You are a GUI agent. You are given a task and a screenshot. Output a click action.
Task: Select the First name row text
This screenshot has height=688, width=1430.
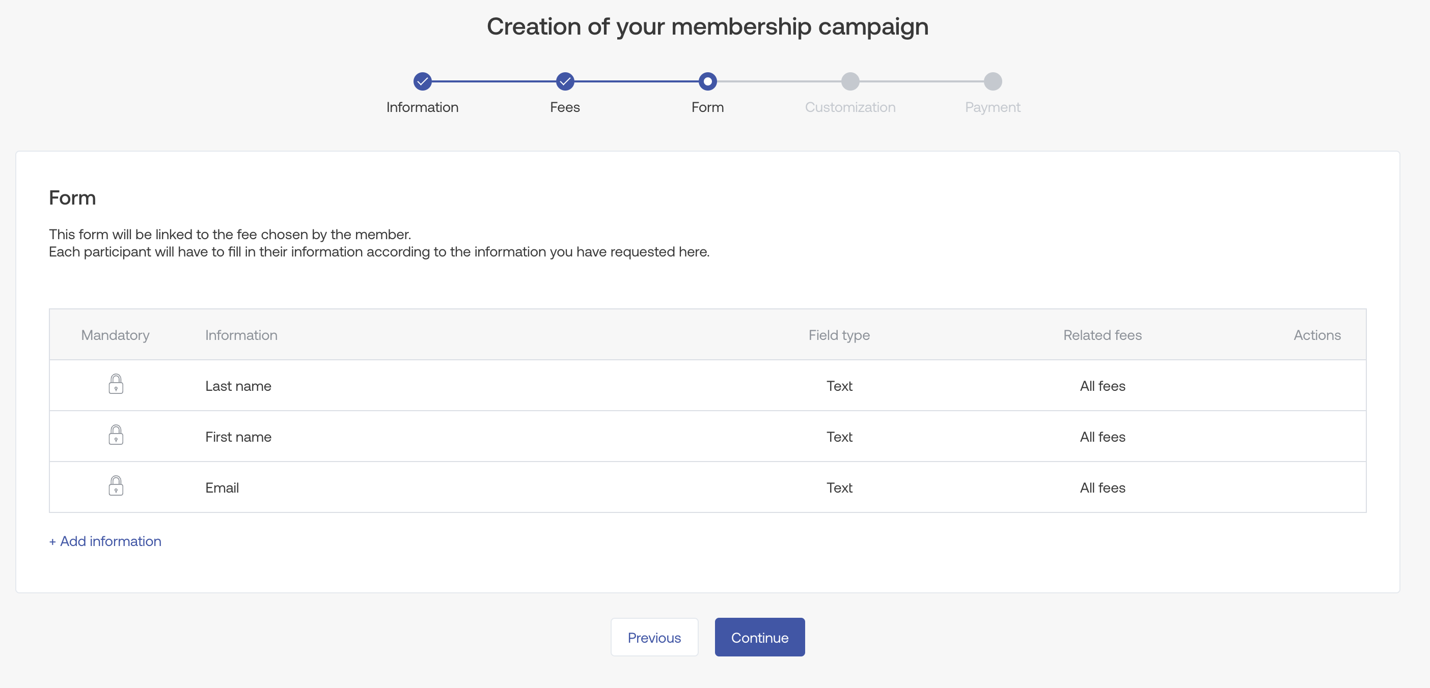pos(238,437)
